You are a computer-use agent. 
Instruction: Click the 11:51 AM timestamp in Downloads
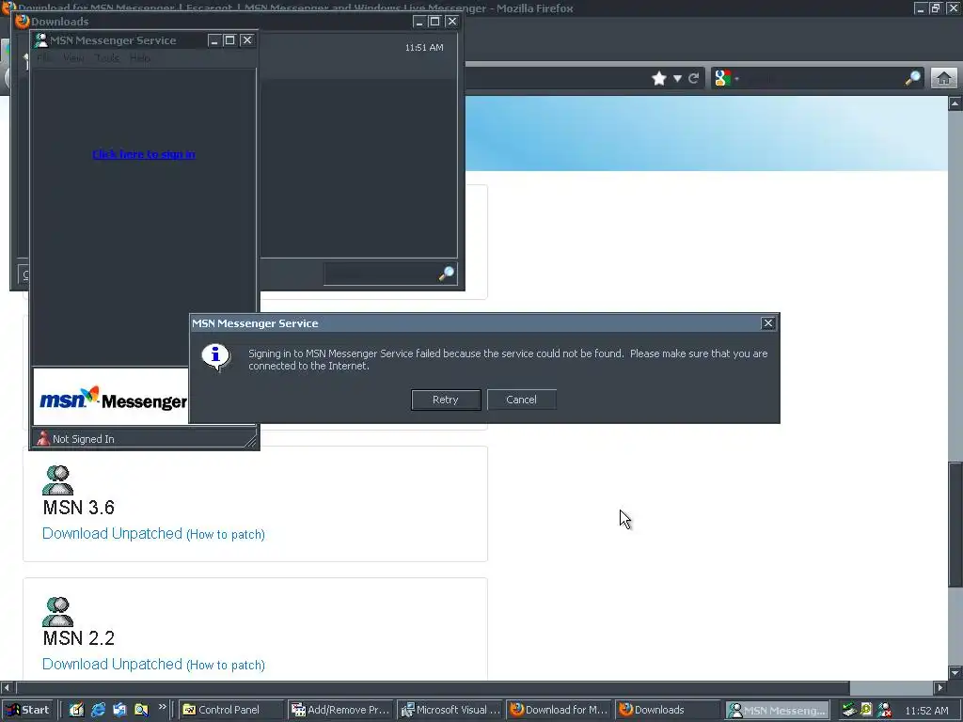click(x=424, y=47)
